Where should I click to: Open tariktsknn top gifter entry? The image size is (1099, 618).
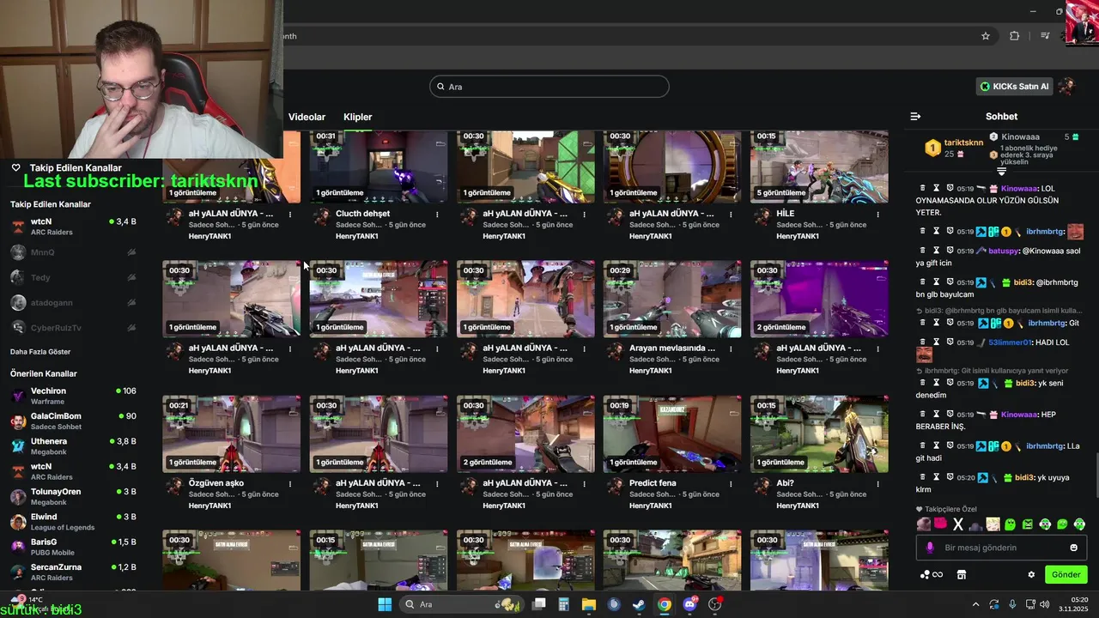[x=953, y=148]
